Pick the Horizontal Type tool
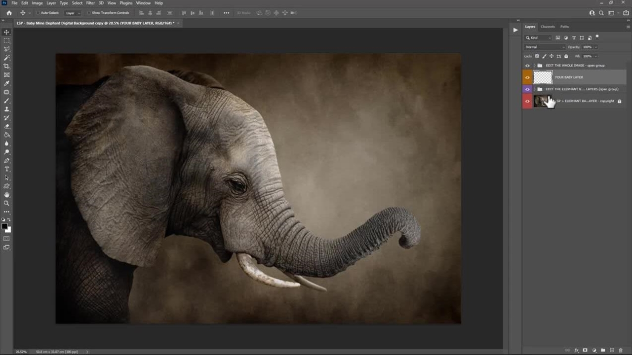The image size is (632, 355). (x=6, y=169)
